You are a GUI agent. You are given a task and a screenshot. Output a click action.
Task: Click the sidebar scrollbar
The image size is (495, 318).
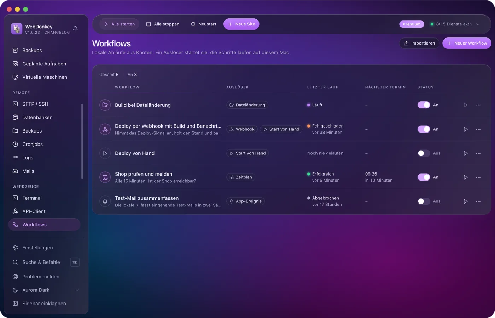tap(82, 141)
